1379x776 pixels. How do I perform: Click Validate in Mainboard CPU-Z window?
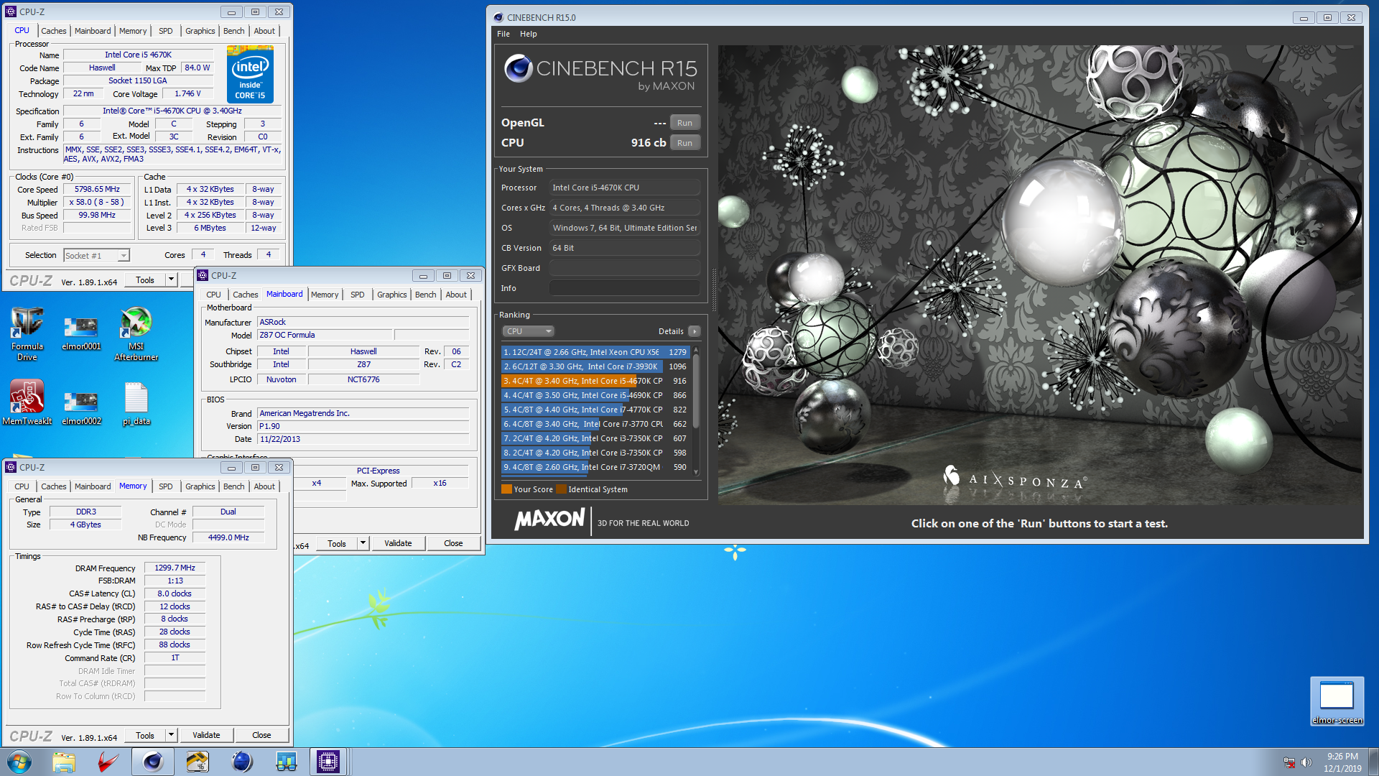(x=398, y=543)
